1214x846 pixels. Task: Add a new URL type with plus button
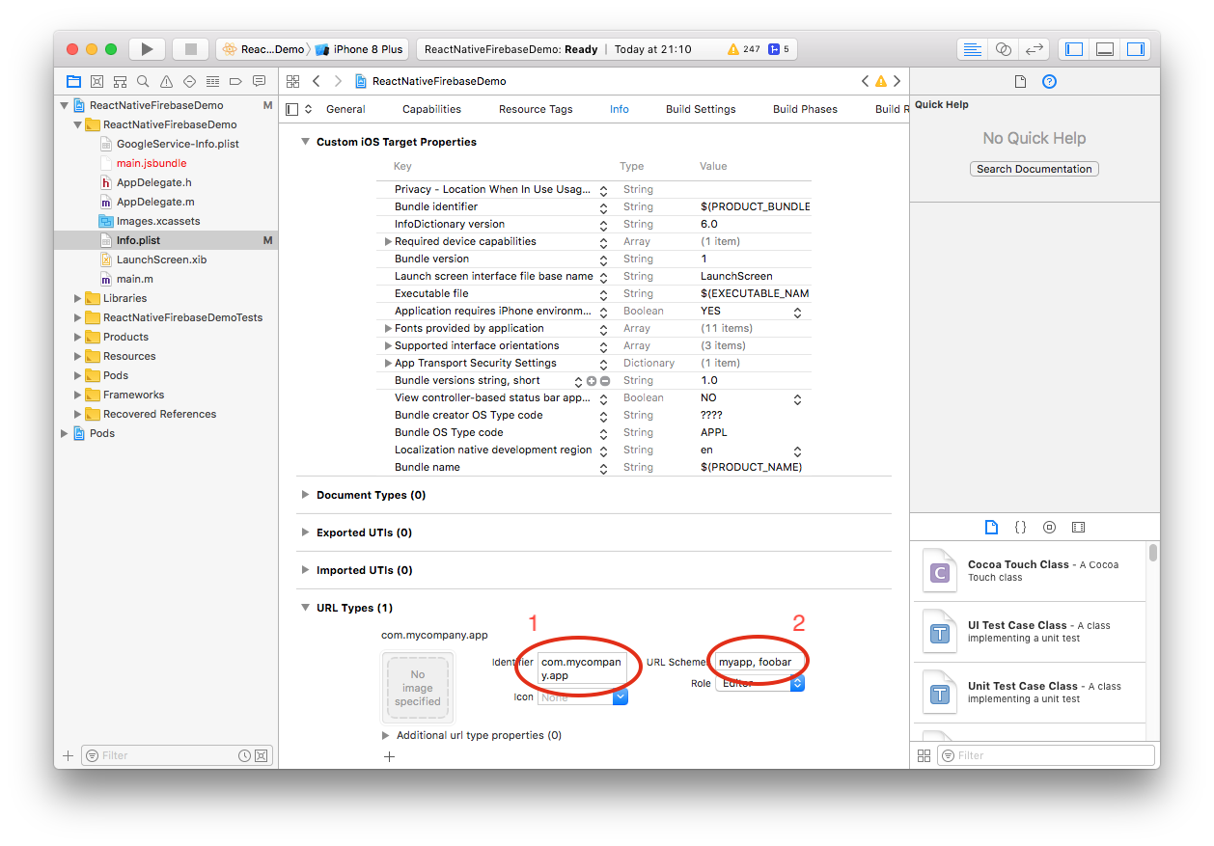(x=390, y=757)
